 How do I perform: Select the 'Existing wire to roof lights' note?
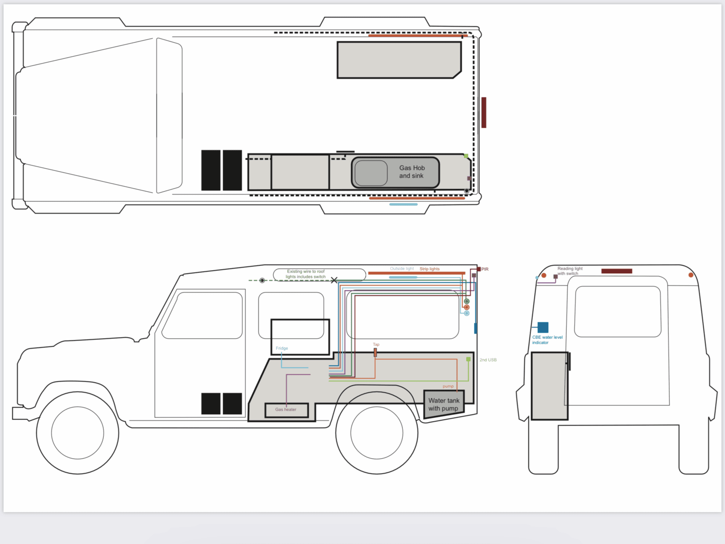click(306, 274)
